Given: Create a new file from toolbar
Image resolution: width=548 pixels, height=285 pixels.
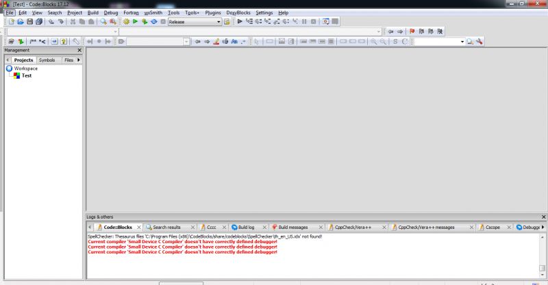Looking at the screenshot, I should [12, 22].
